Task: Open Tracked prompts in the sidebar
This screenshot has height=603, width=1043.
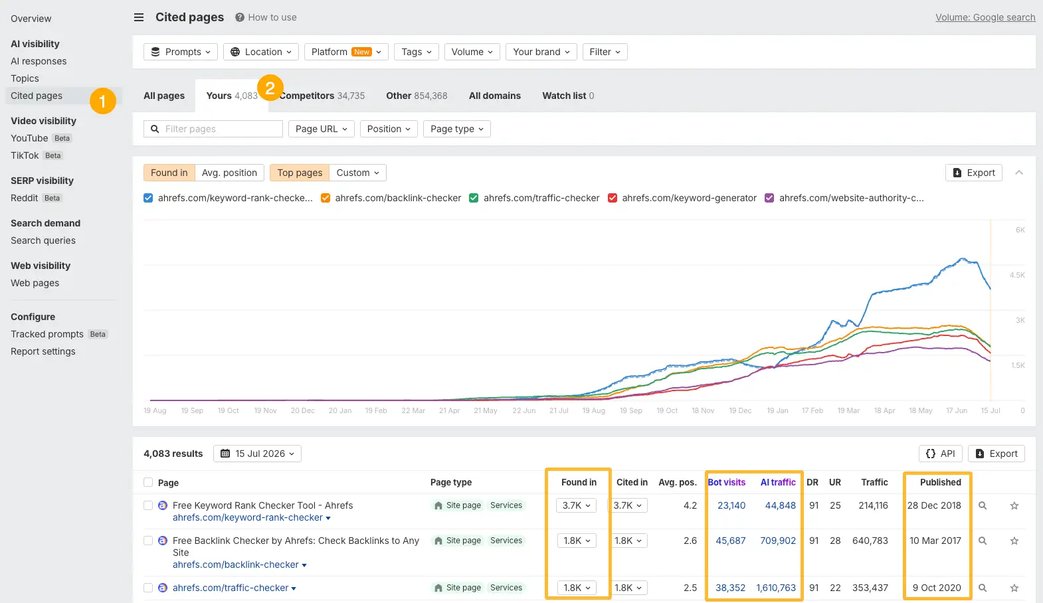Action: click(x=47, y=334)
